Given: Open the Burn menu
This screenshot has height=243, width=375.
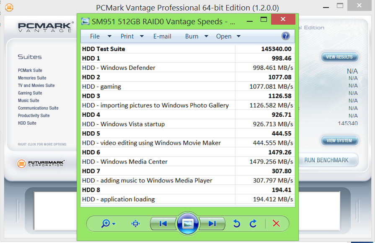Looking at the screenshot, I should 191,36.
